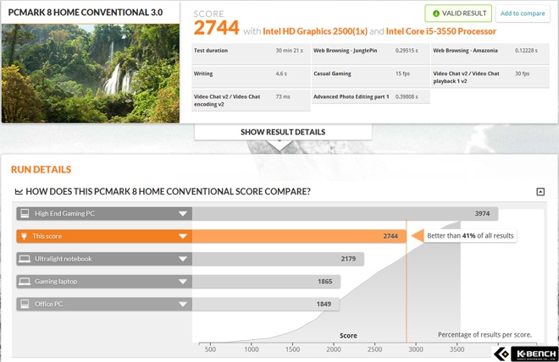The width and height of the screenshot is (559, 362).
Task: Click the Writing 4.6 s result cell
Action: [x=251, y=77]
